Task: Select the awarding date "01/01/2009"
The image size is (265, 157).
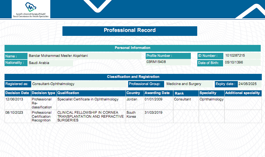Action: point(153,99)
